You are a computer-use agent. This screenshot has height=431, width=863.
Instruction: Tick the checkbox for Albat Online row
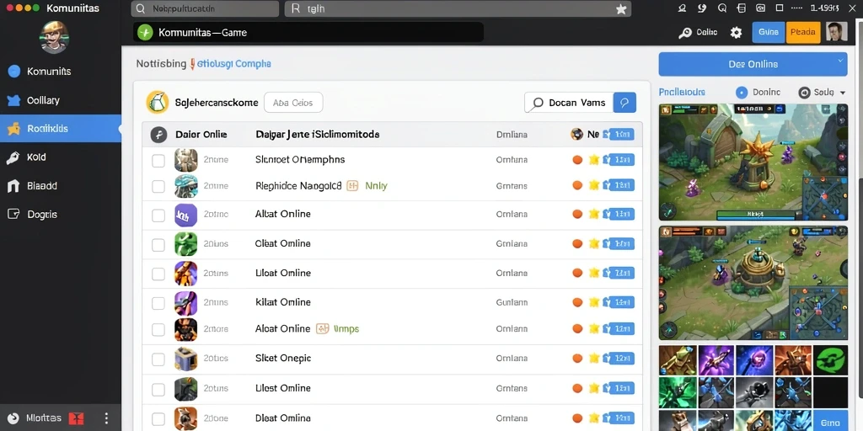[158, 215]
